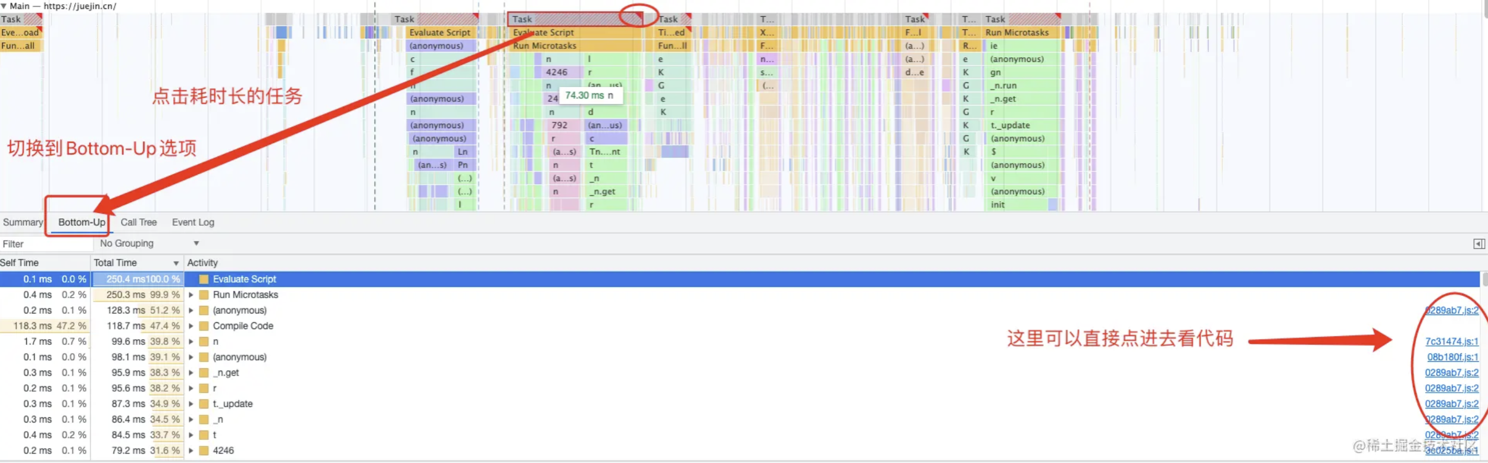This screenshot has width=1488, height=463.
Task: Click the yellow icon beside Evaluate Script row
Action: tap(203, 279)
